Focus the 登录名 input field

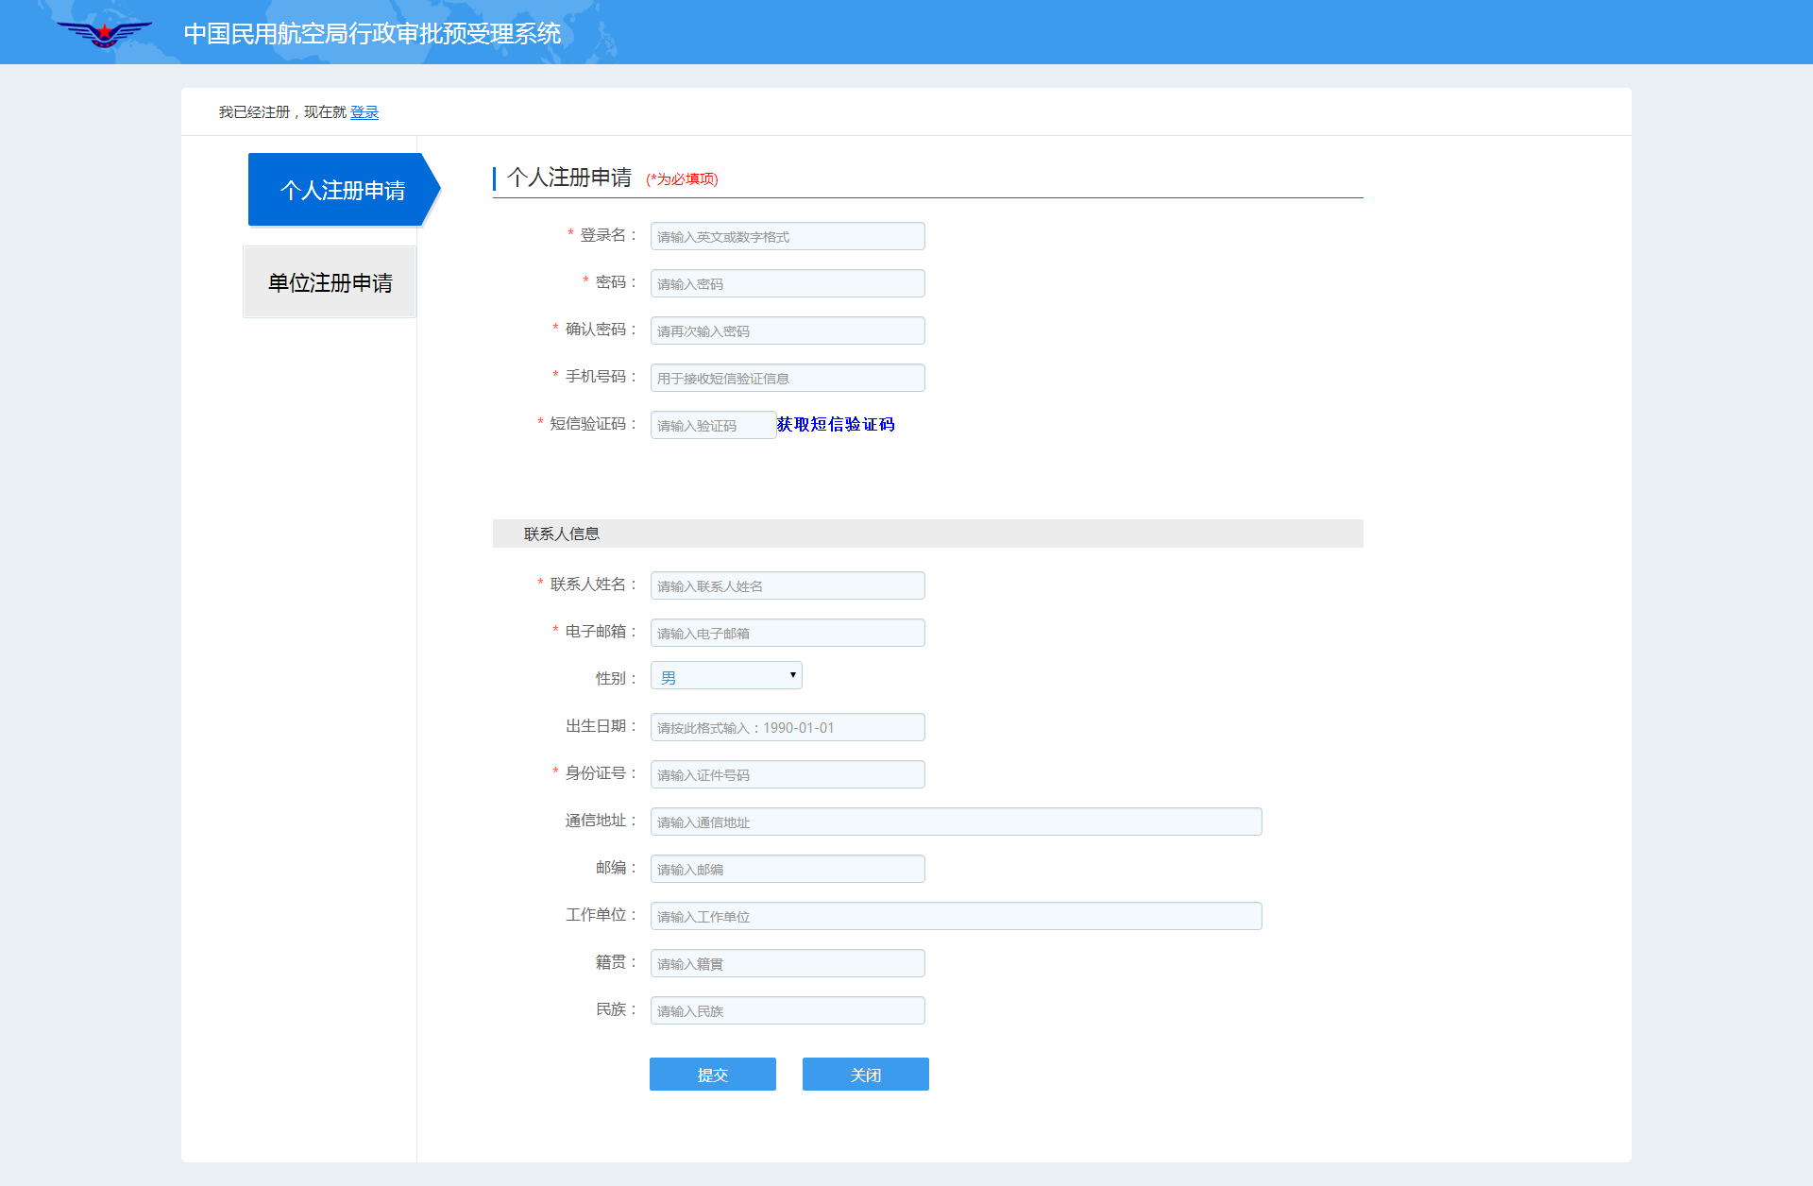click(788, 236)
